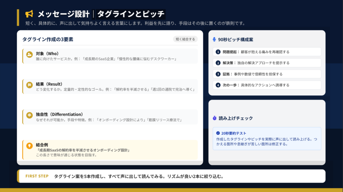Click the stopwatch icon beside 読み上げチェック
The height and width of the screenshot is (192, 343).
click(x=214, y=118)
